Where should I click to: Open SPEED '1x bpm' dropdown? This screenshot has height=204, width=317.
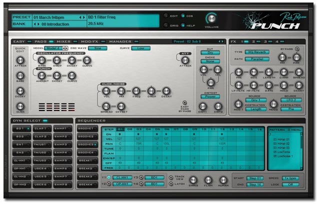point(290,178)
